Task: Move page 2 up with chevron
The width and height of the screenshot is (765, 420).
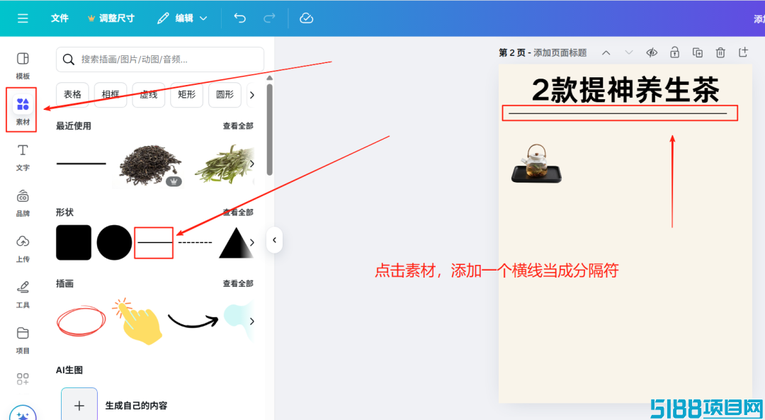Action: pyautogui.click(x=606, y=52)
